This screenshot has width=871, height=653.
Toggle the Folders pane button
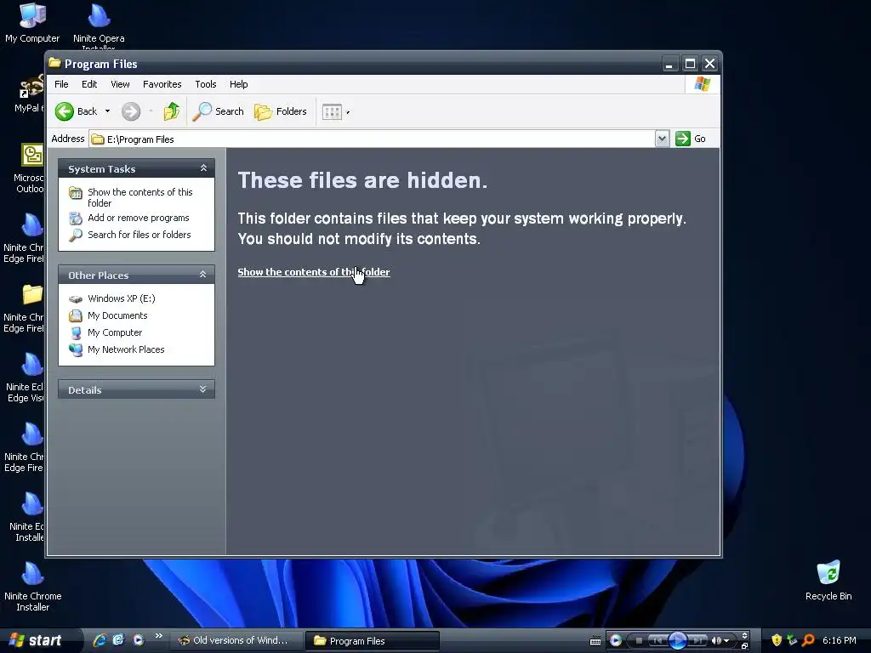(x=281, y=111)
